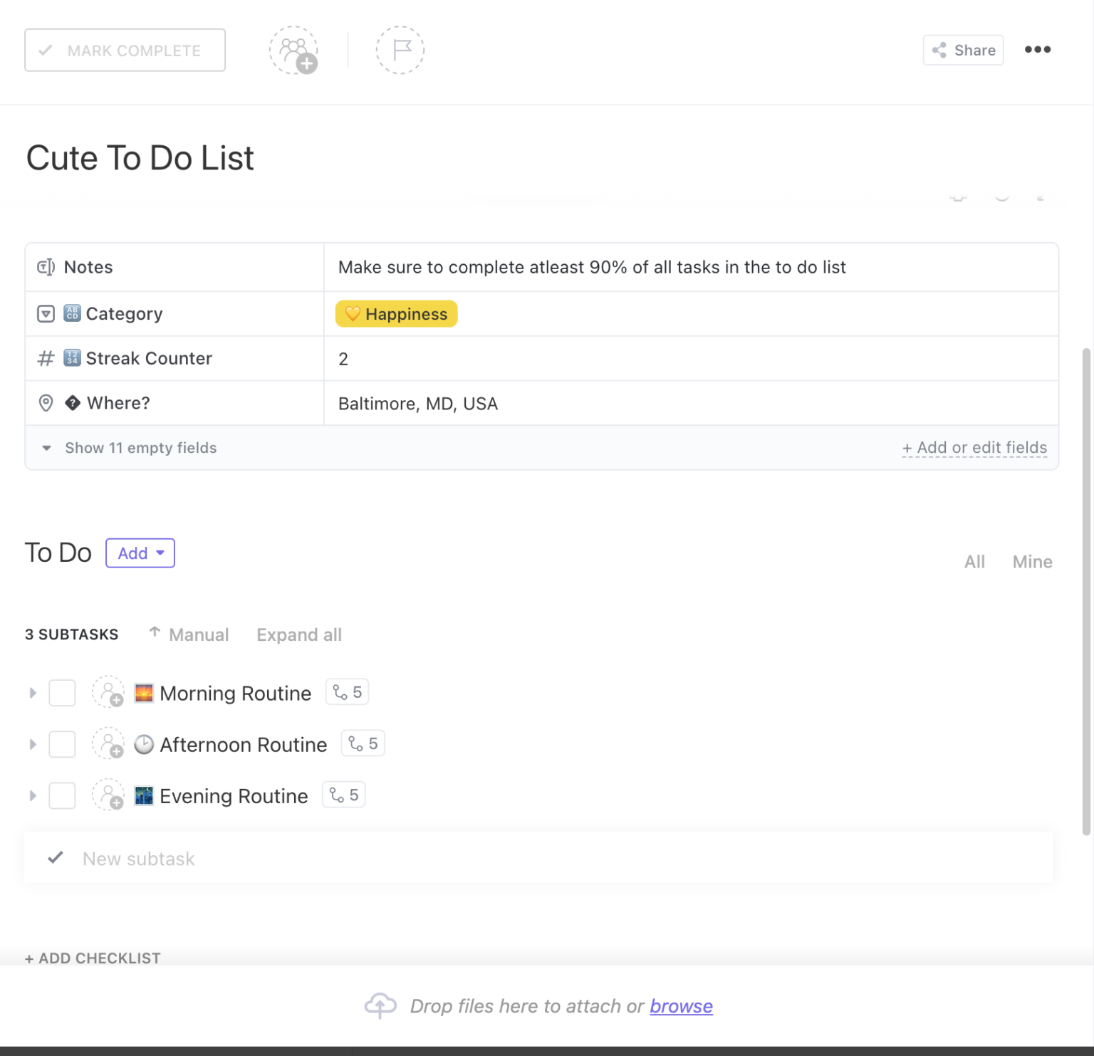
Task: Assign someone using the add assignee icon
Action: pyautogui.click(x=294, y=50)
